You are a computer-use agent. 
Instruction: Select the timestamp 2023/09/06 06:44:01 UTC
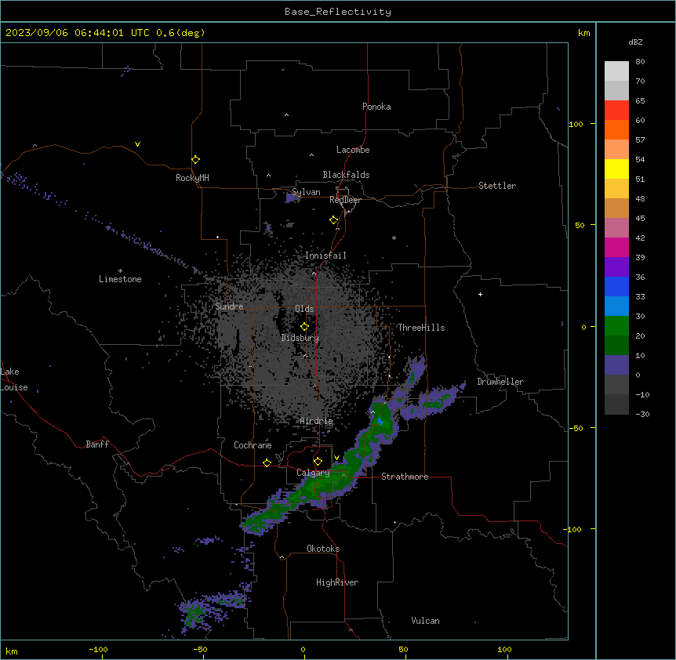pos(77,33)
